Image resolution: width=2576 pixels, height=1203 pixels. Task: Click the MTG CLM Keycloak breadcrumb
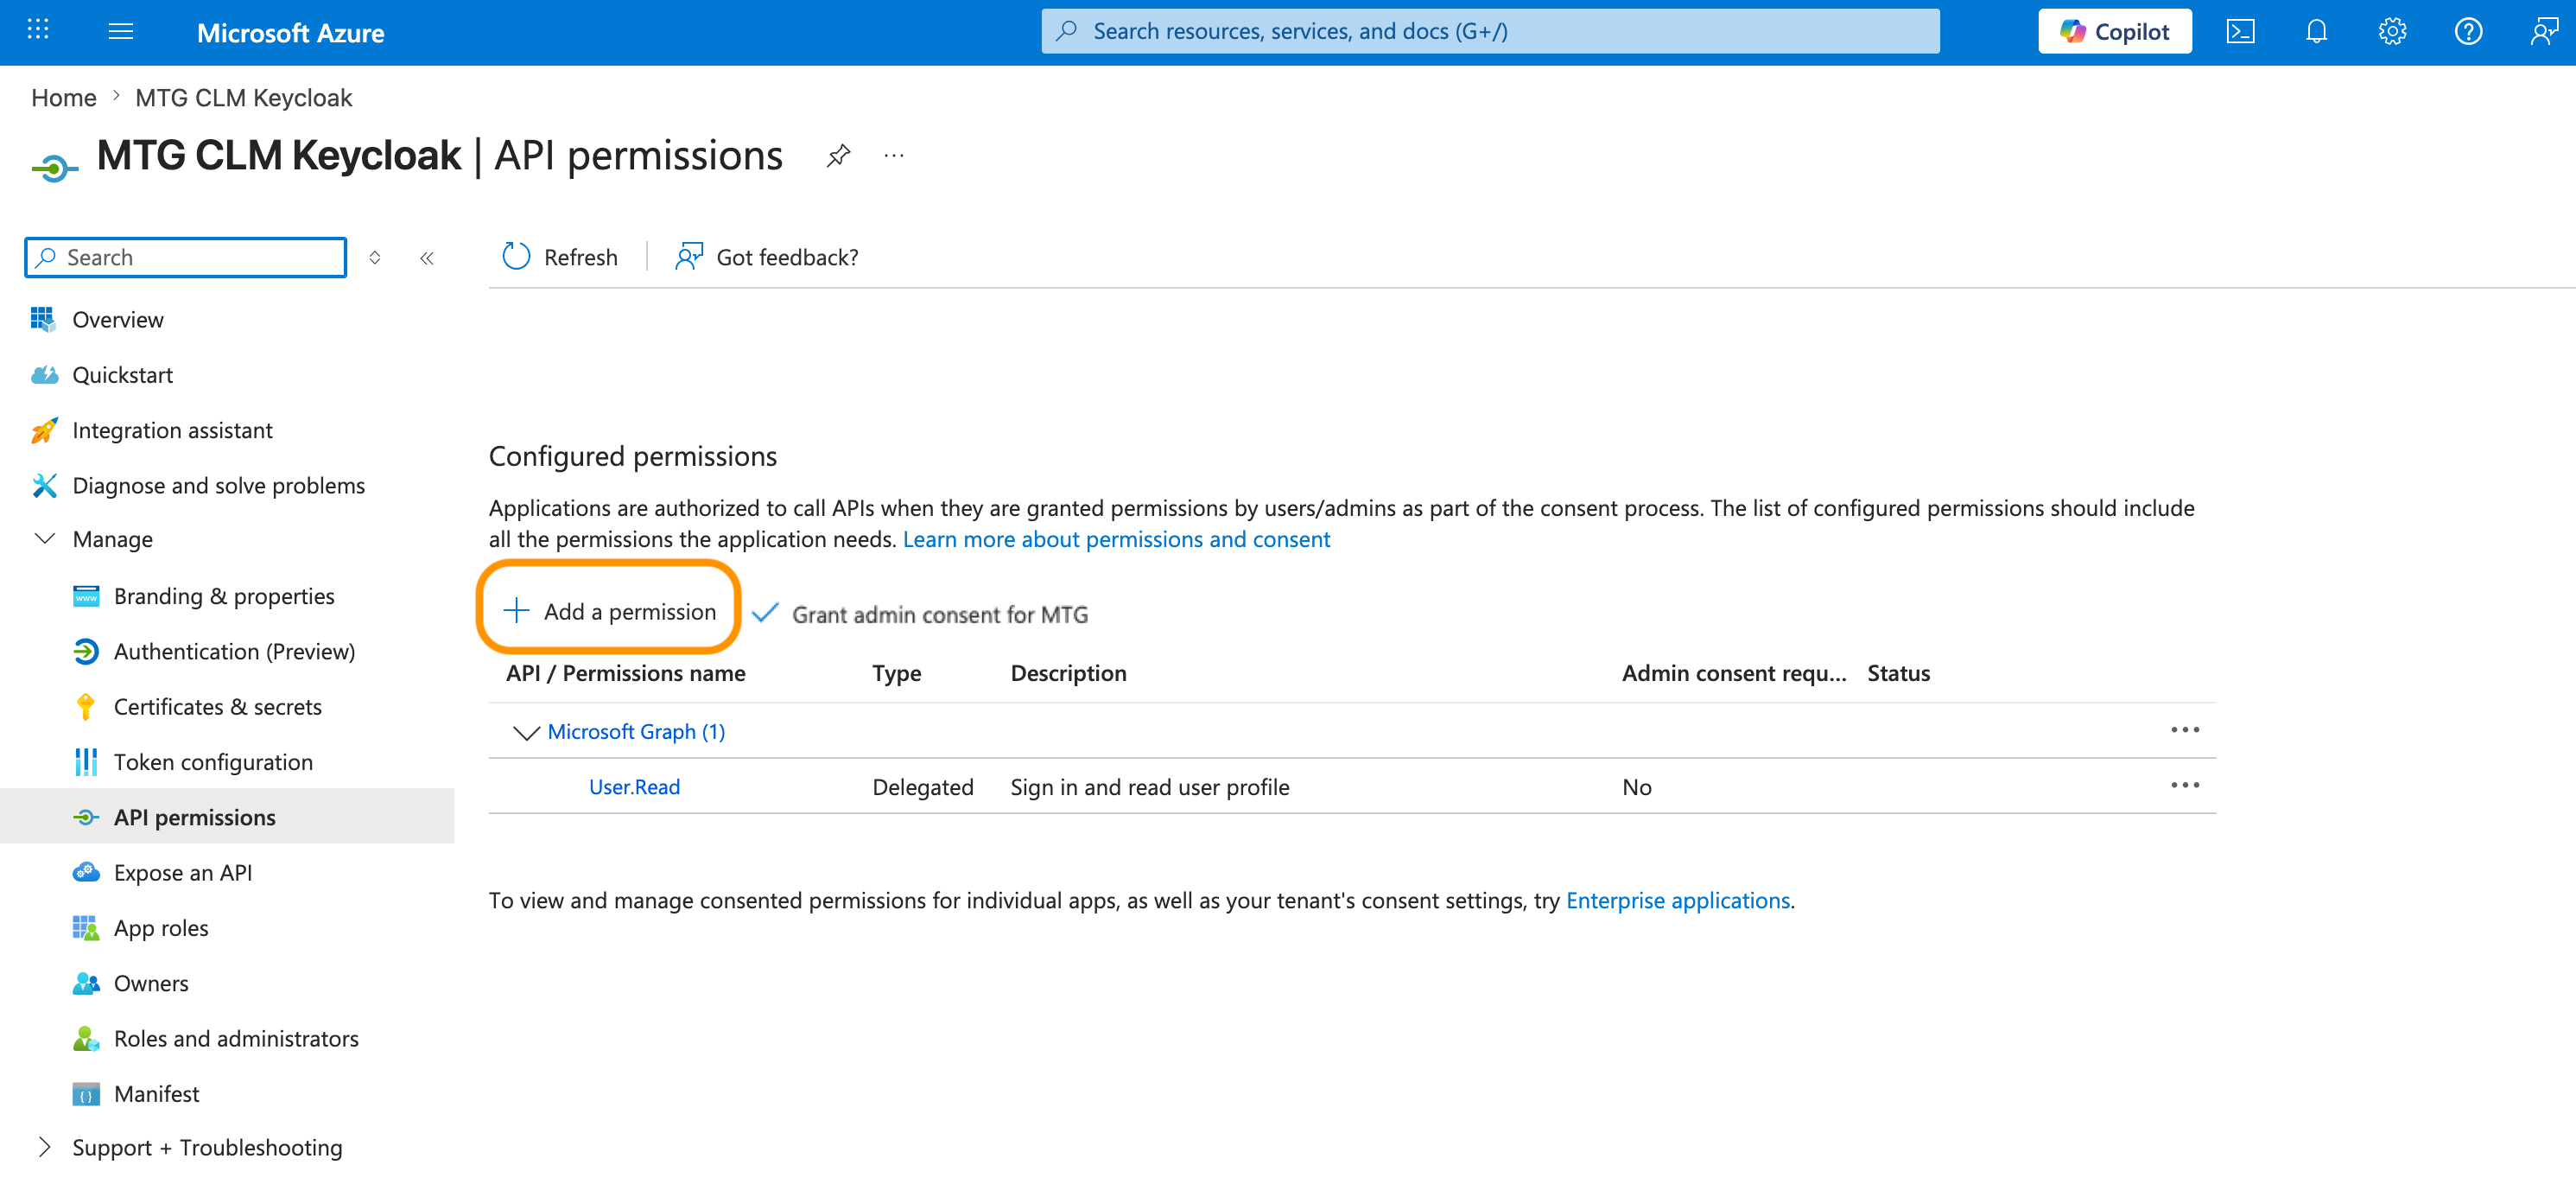(x=244, y=97)
